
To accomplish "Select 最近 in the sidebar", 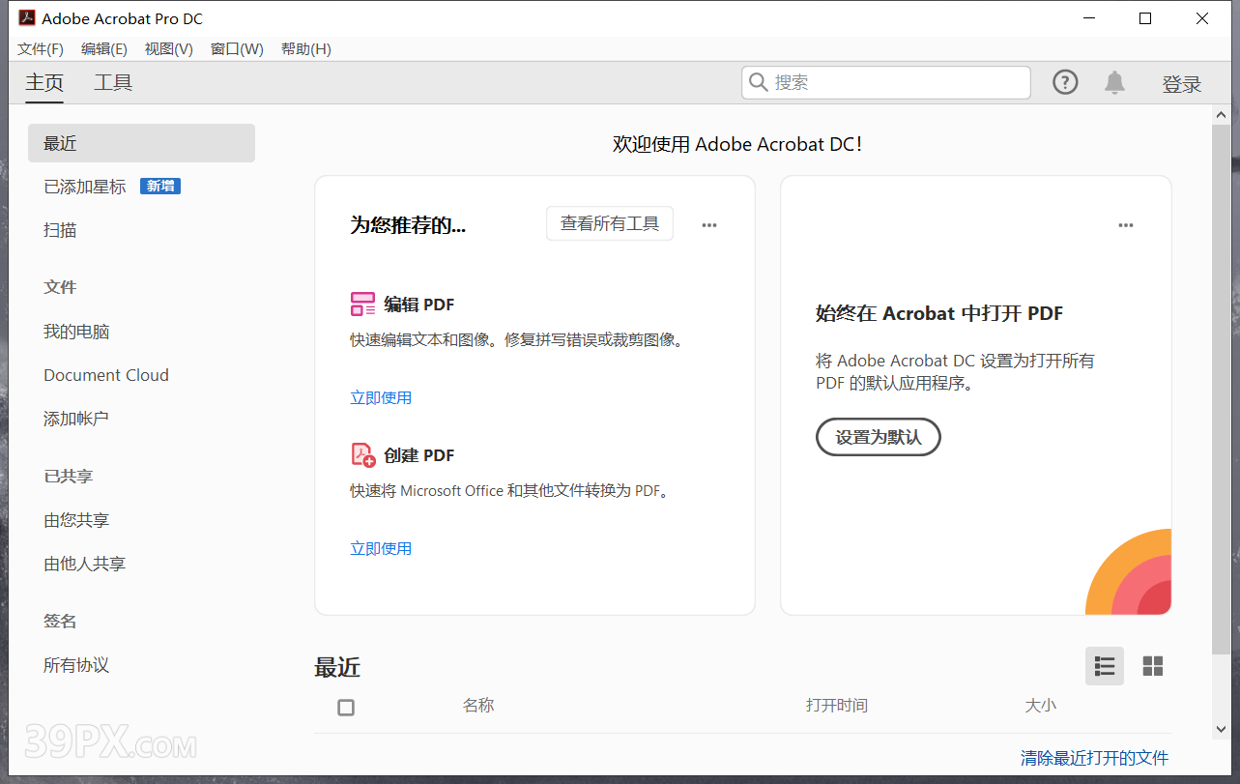I will [x=141, y=143].
